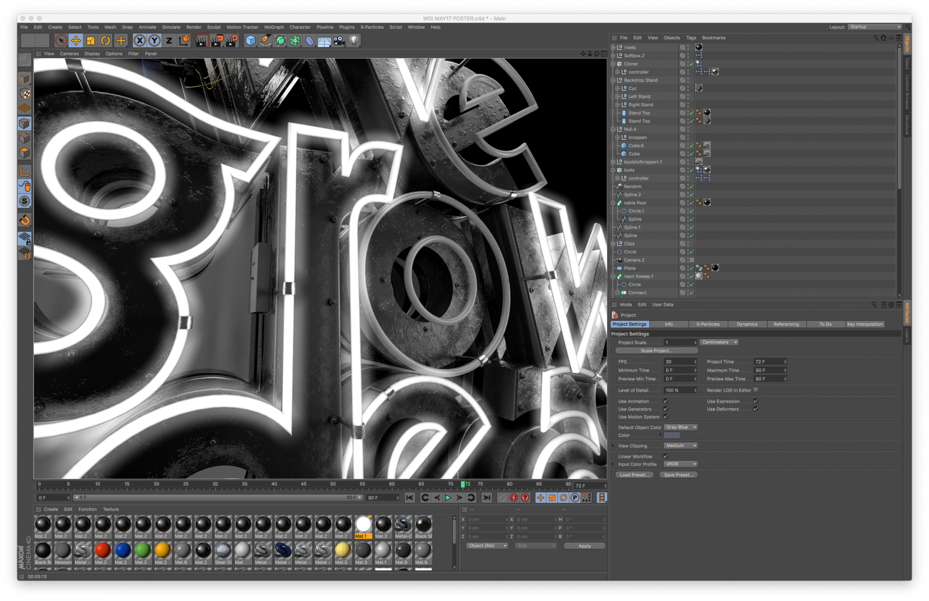929x601 pixels.
Task: Toggle Use Animation checkbox
Action: pos(666,401)
